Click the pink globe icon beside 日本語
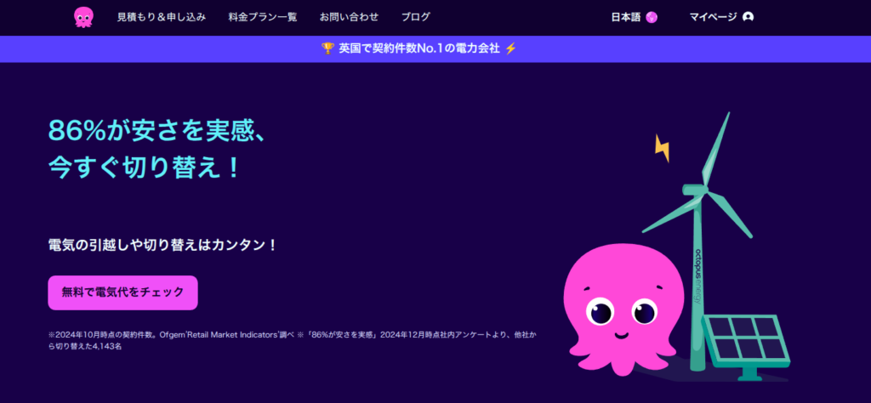 tap(652, 17)
